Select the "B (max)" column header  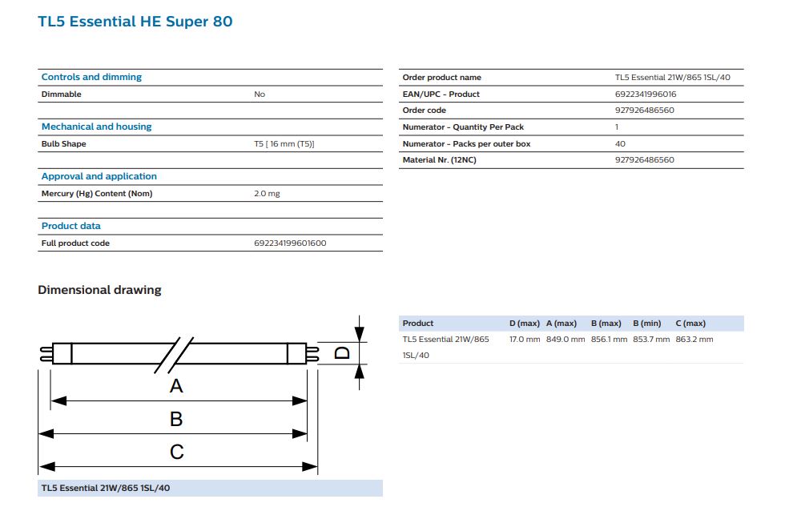[606, 324]
